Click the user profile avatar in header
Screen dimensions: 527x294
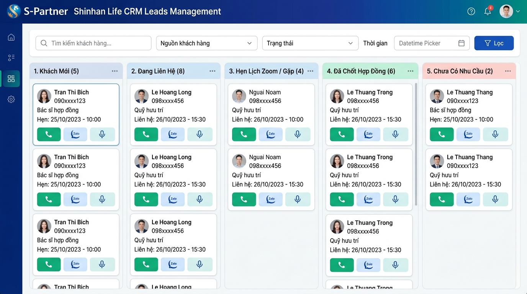[x=506, y=11]
